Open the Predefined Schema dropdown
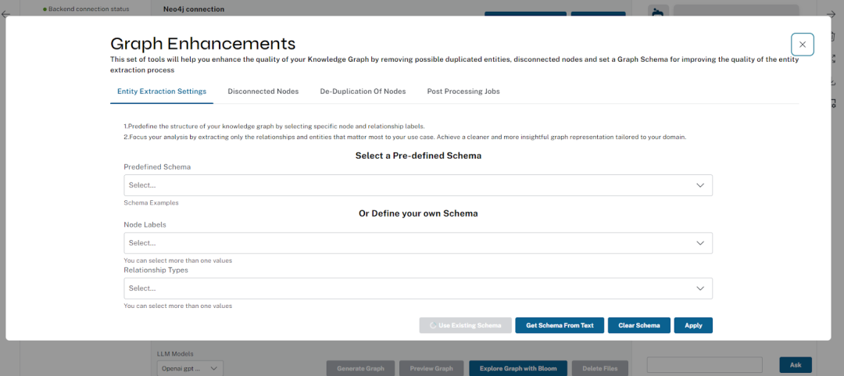844x376 pixels. click(x=417, y=184)
